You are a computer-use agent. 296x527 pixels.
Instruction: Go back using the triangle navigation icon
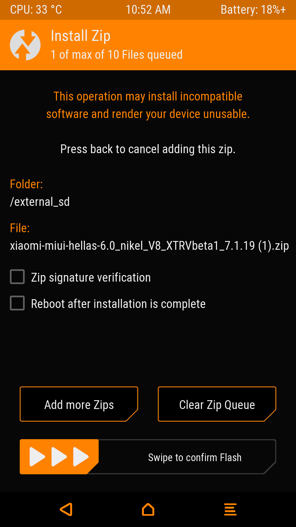pos(66,509)
